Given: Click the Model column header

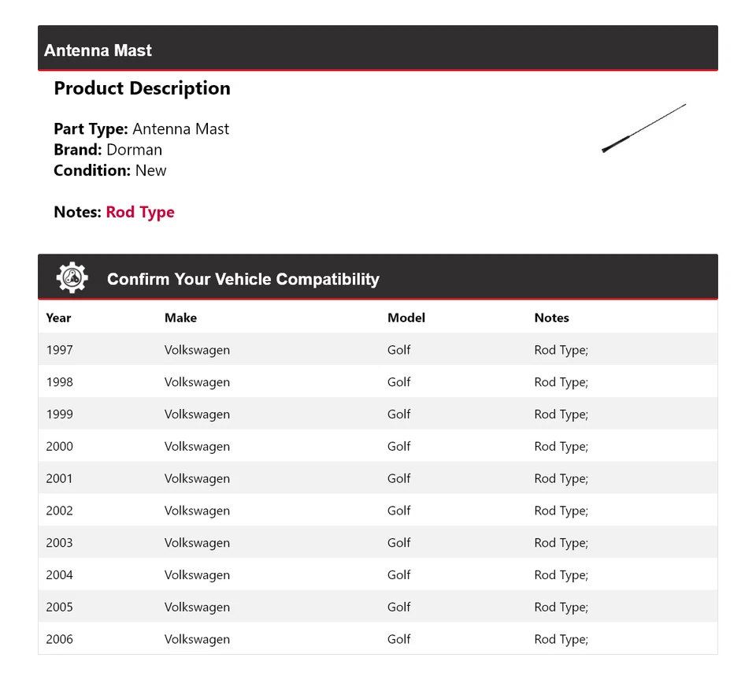Looking at the screenshot, I should pos(406,318).
